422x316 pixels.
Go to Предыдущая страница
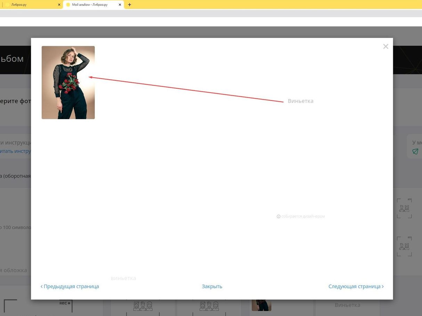click(x=70, y=286)
